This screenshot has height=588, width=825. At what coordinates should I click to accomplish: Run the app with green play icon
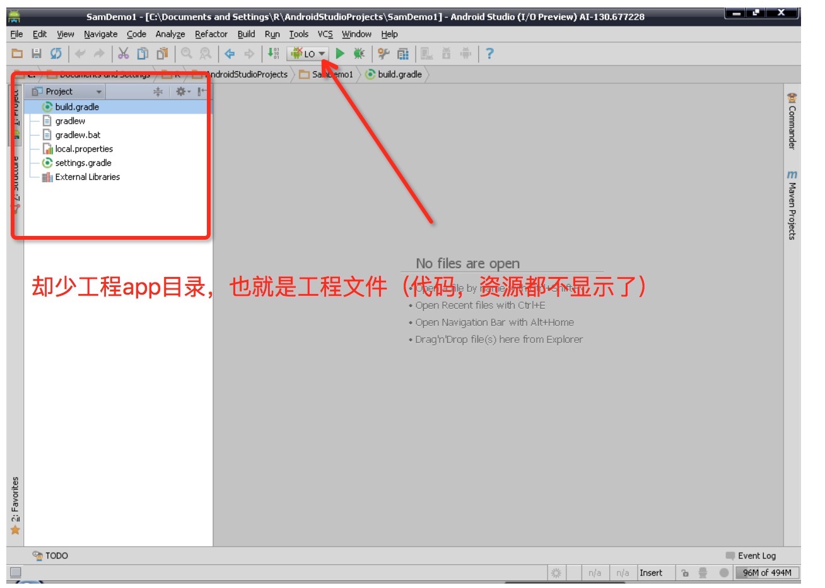341,54
